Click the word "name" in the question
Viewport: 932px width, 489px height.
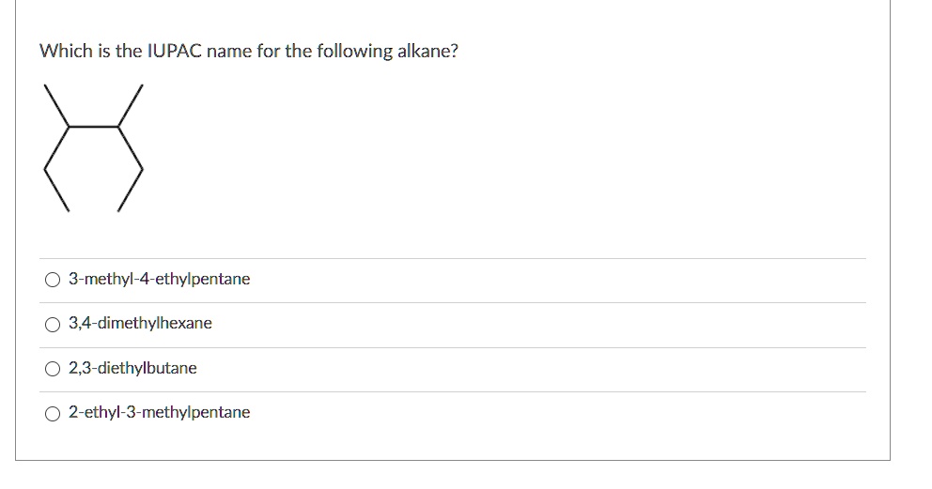pyautogui.click(x=227, y=52)
